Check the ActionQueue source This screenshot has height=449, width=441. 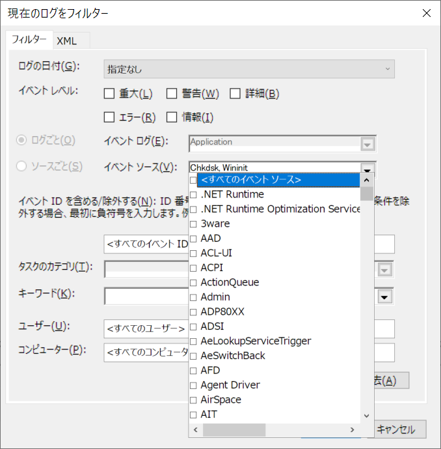[x=193, y=283]
